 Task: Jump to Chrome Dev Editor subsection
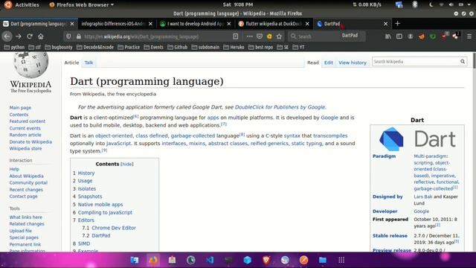pos(114,228)
